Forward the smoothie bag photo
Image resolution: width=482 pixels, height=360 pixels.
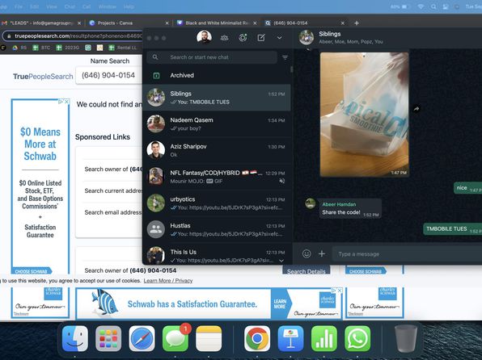(416, 109)
